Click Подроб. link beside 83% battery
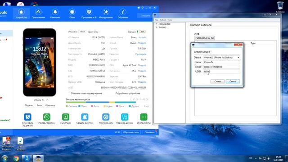Image resolution: width=288 pixels, height=162 pixels. (142, 82)
